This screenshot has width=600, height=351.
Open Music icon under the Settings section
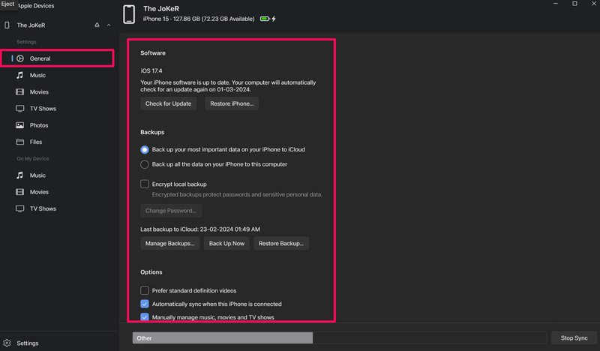[20, 75]
